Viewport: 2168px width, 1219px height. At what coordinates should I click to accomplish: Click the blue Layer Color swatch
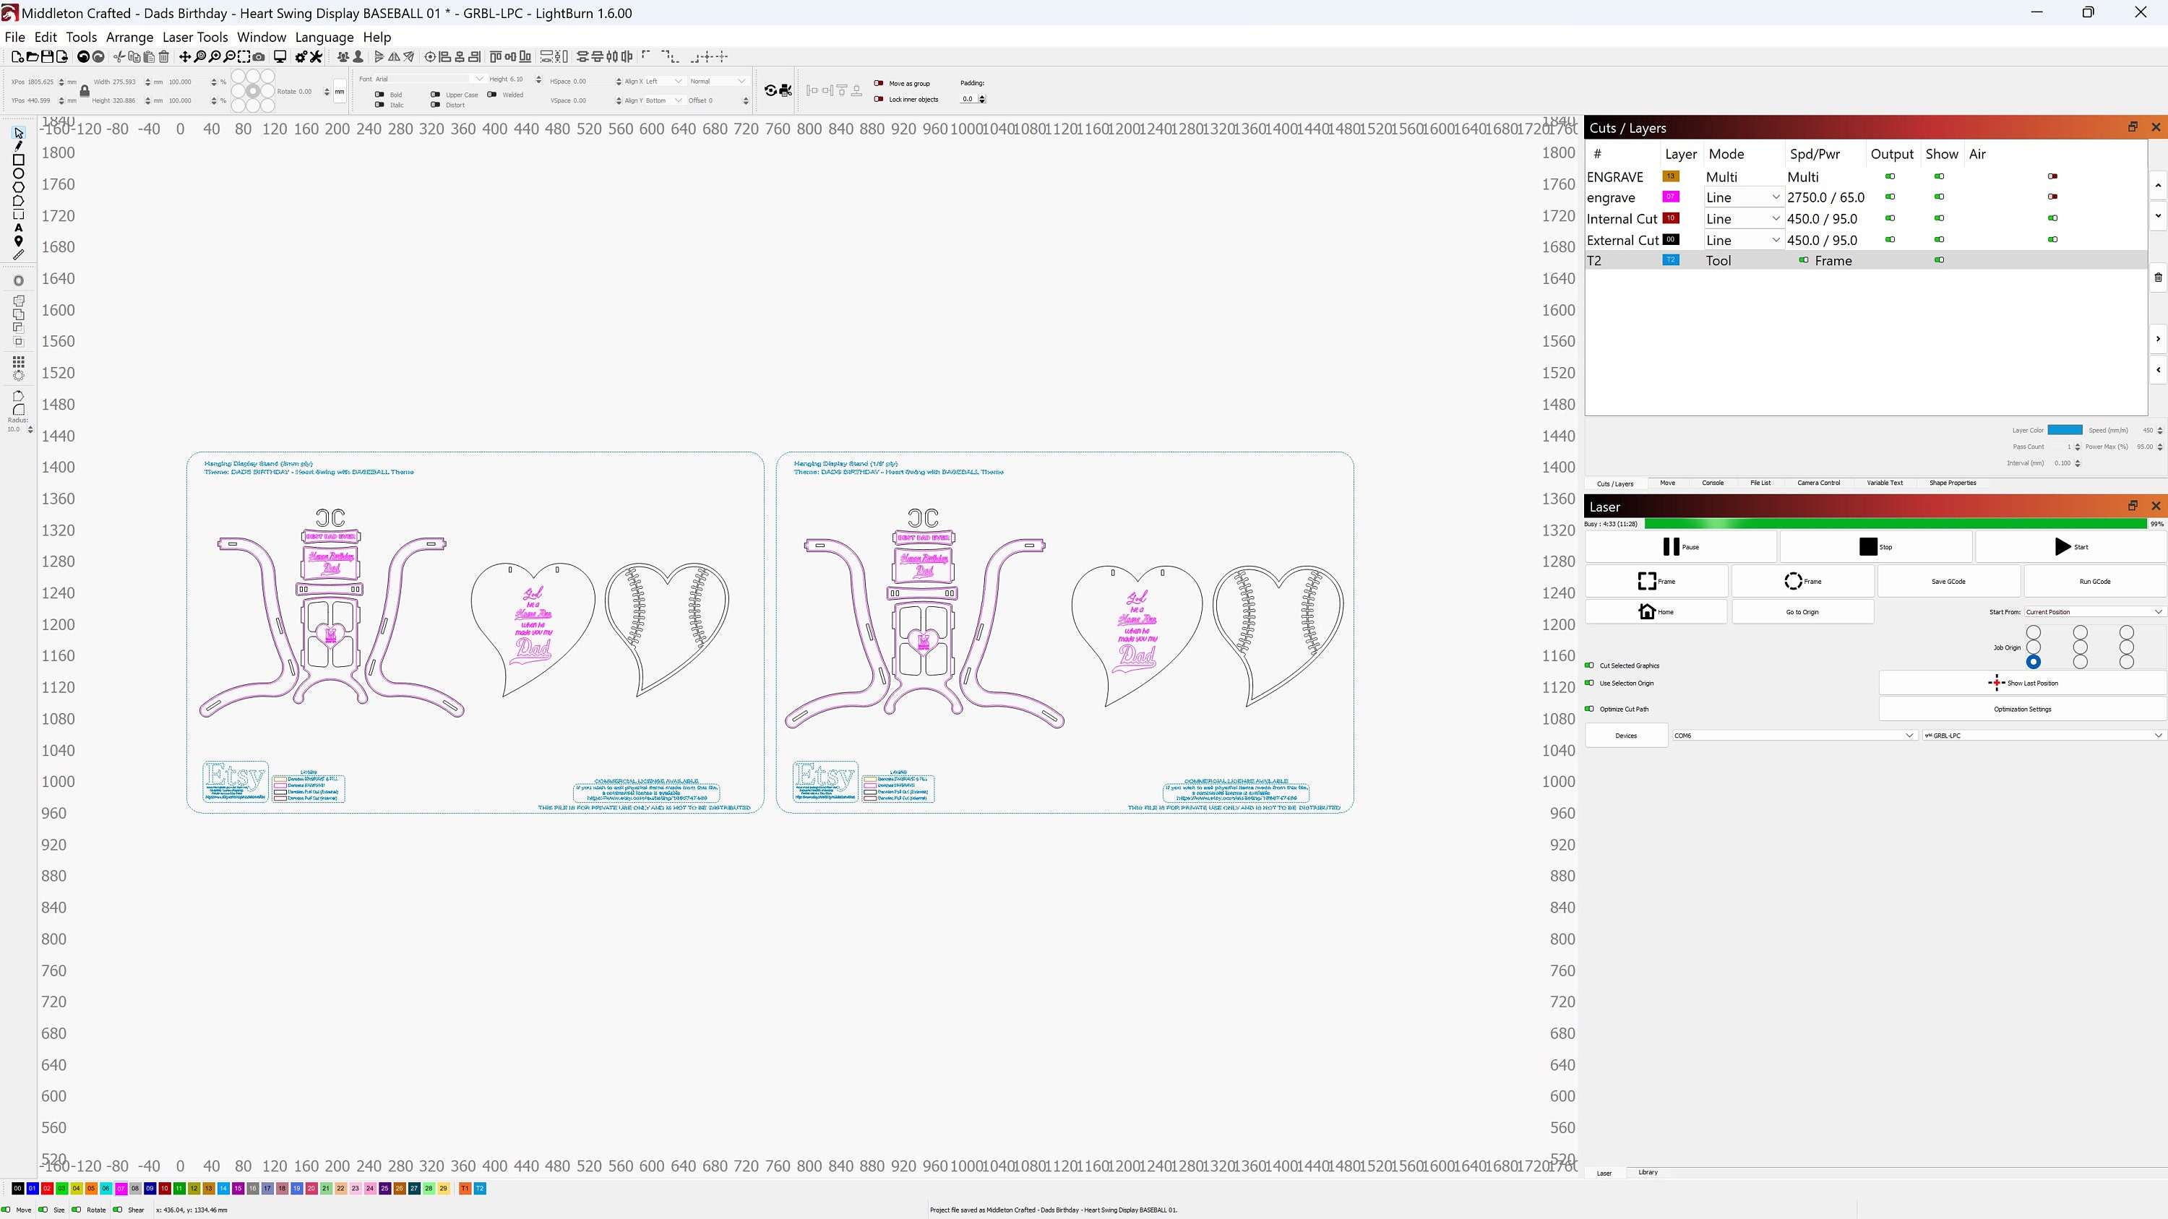point(2065,430)
